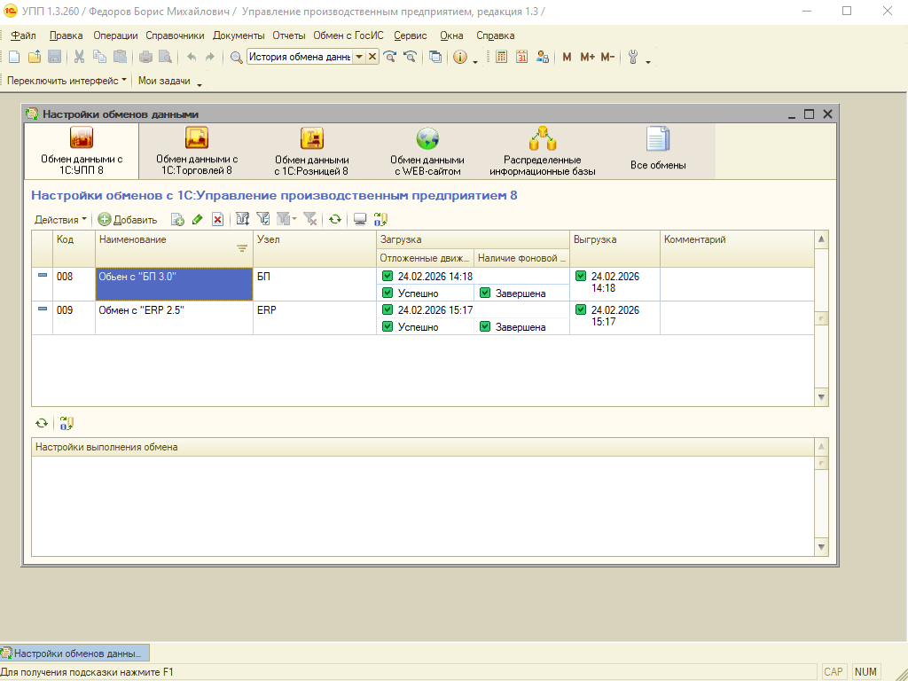Open Переключить интерфейс dropdown
The image size is (908, 681).
tap(67, 81)
